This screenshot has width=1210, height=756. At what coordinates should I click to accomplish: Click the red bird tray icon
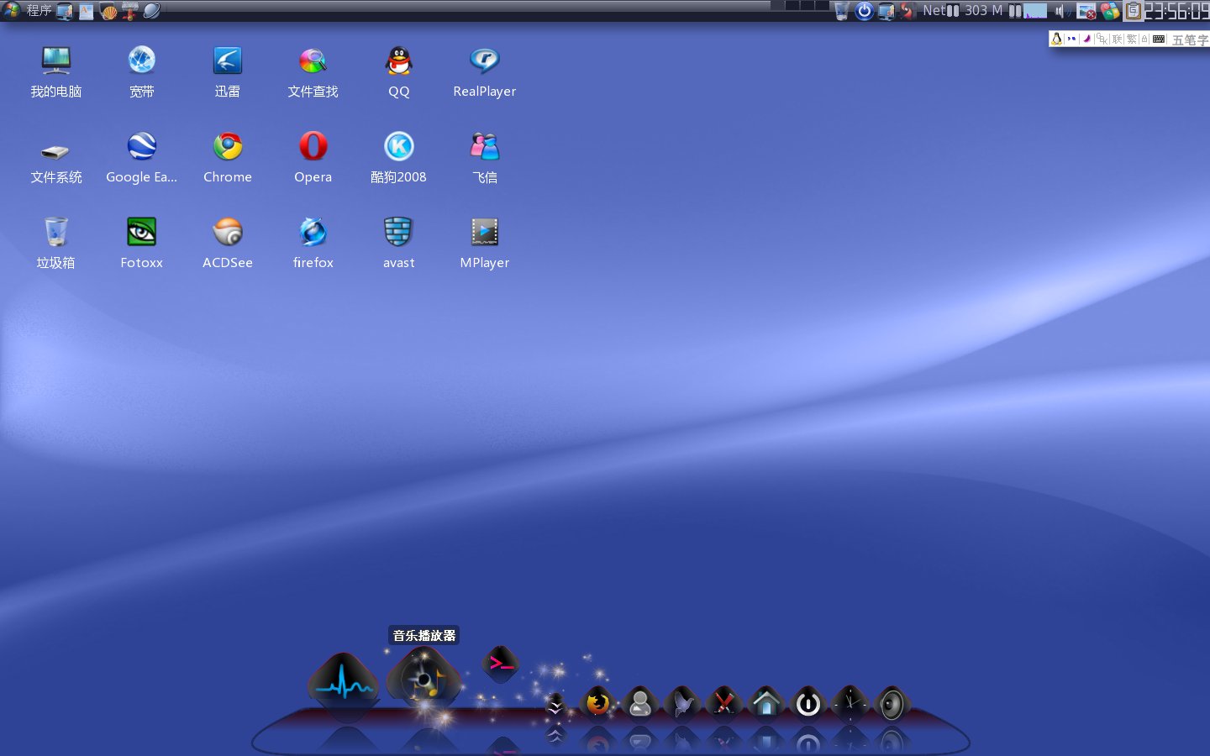tap(907, 12)
